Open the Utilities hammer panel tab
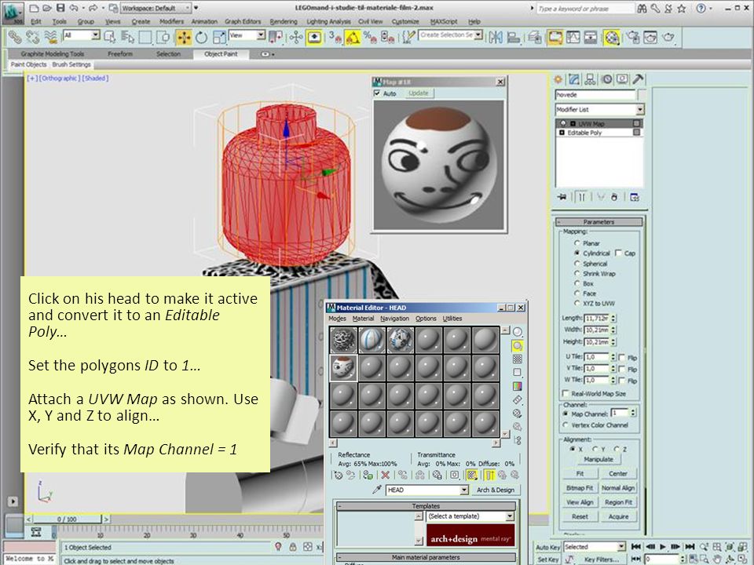754x565 pixels. [x=639, y=79]
